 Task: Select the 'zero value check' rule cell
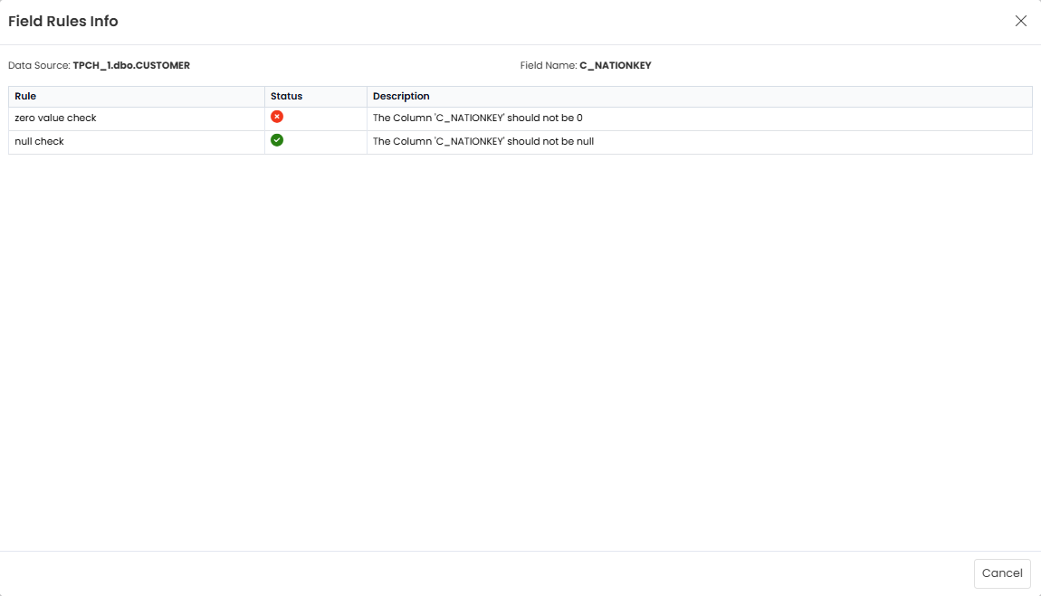(x=137, y=118)
